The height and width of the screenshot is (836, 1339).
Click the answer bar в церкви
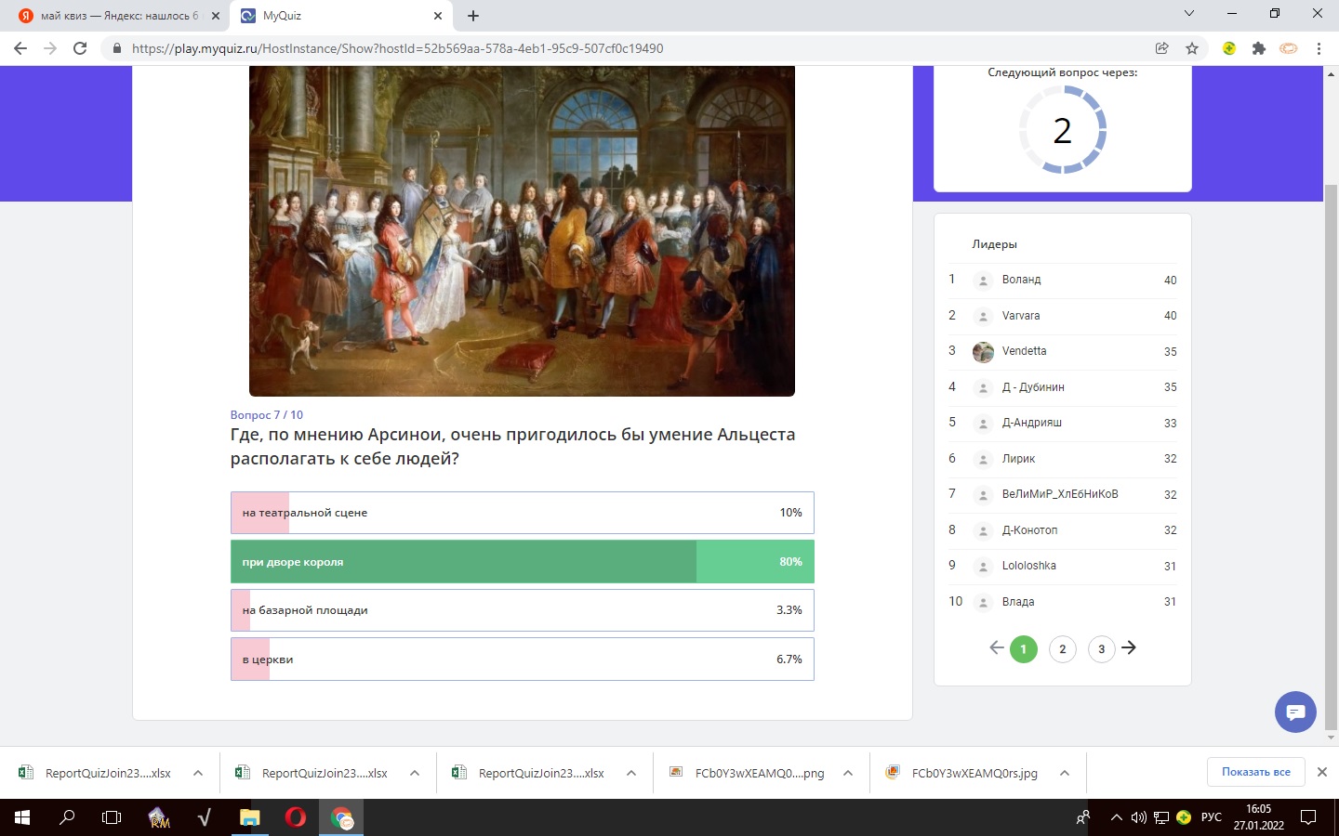coord(523,660)
